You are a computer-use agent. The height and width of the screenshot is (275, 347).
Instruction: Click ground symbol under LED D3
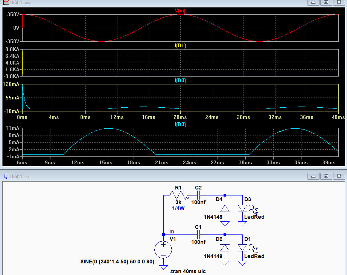pyautogui.click(x=242, y=224)
